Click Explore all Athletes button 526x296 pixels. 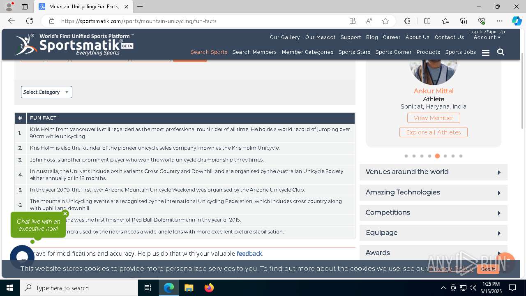pos(434,132)
